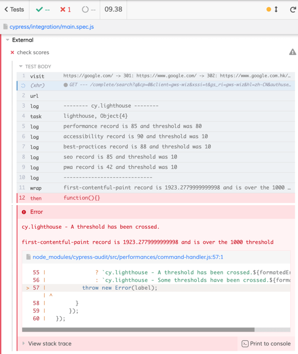Screen dimensions: 298x354
Task: Select the url command row
Action: coord(155,96)
